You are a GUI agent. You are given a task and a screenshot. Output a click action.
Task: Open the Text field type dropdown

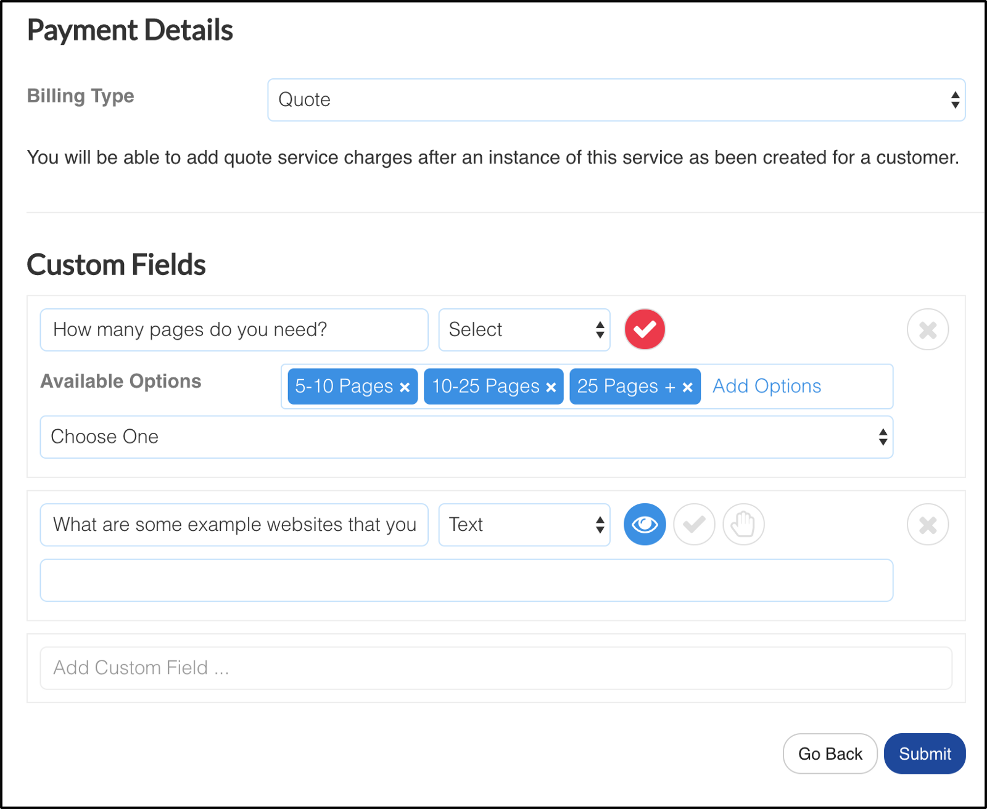point(524,525)
